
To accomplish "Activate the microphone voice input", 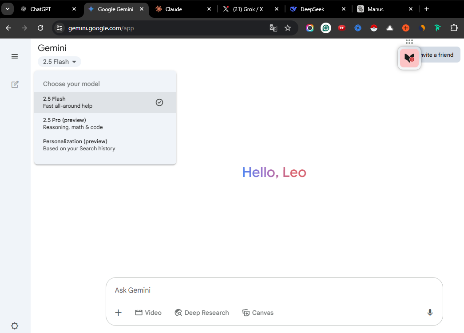I will 430,312.
